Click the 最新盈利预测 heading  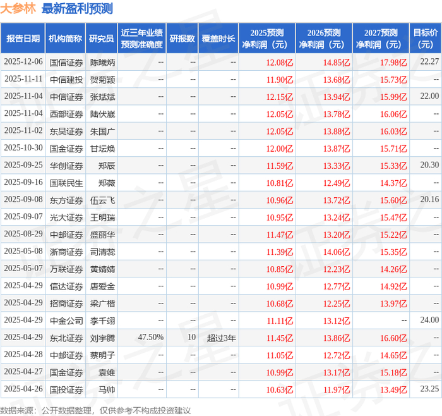click(x=77, y=8)
